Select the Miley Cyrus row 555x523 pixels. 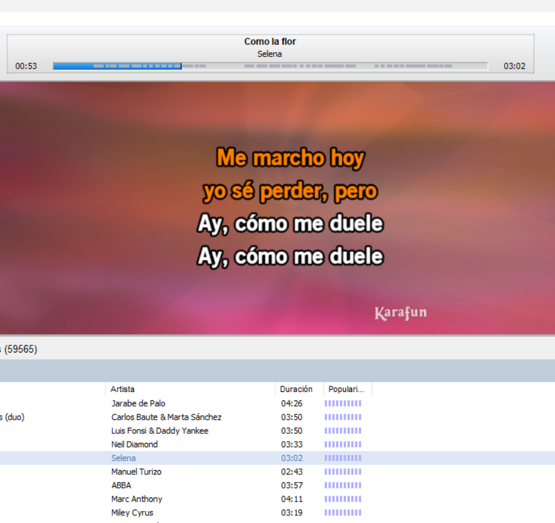pyautogui.click(x=277, y=512)
